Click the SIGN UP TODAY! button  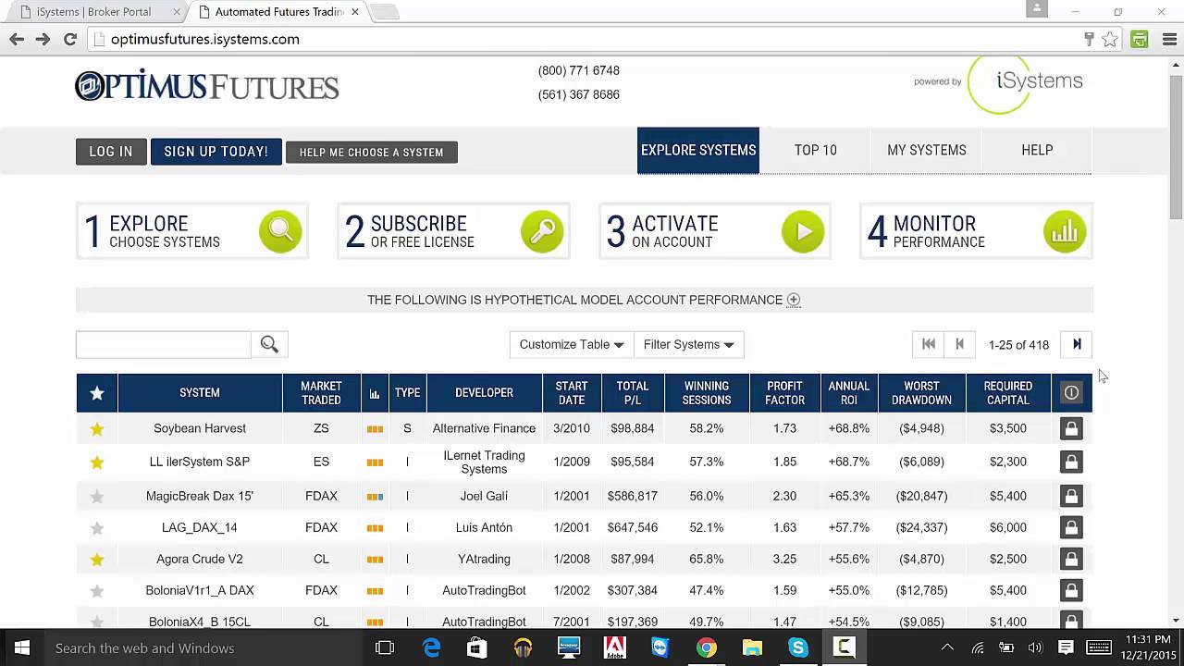pos(216,151)
